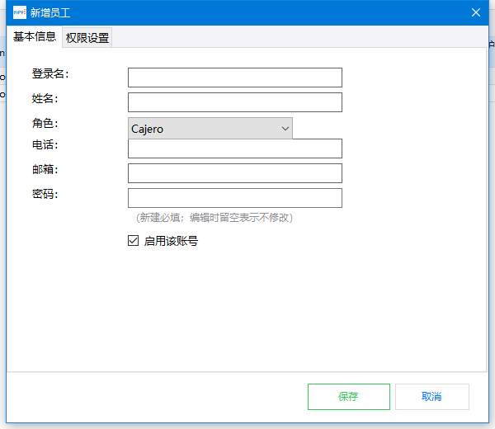Focus the 登录名 input field
Viewport: 495px width, 429px height.
click(235, 78)
